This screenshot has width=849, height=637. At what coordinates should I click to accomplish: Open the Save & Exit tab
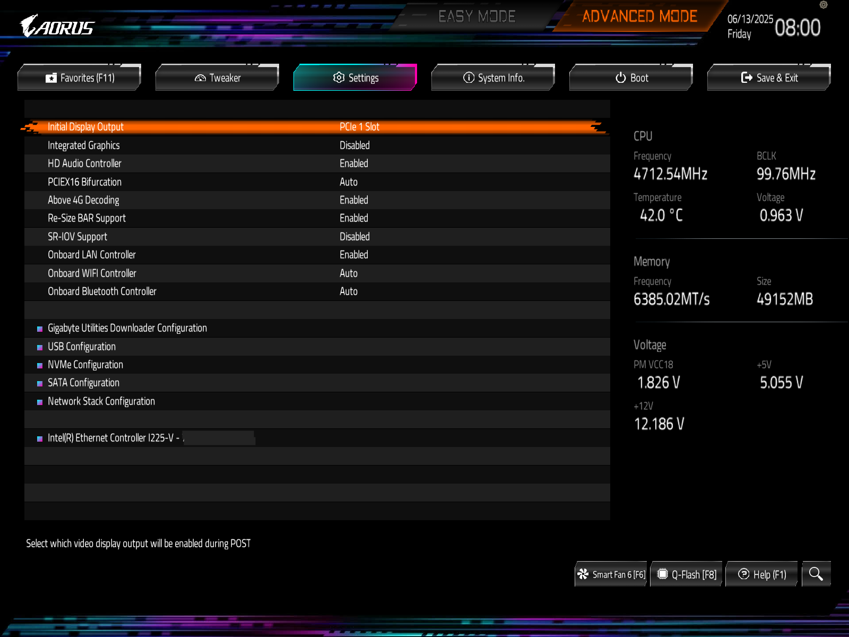coord(769,78)
